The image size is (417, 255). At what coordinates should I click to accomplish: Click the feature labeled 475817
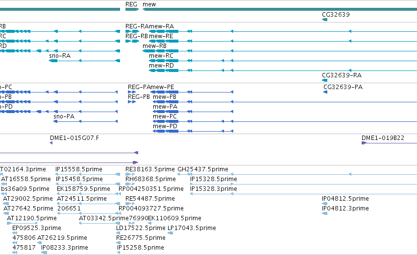coord(24,248)
